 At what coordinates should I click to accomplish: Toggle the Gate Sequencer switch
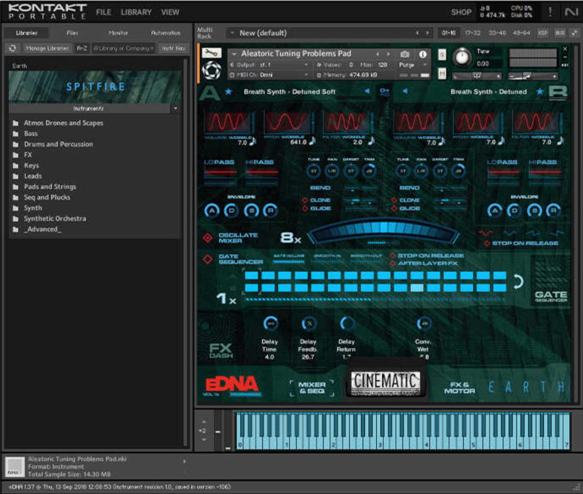(x=207, y=259)
